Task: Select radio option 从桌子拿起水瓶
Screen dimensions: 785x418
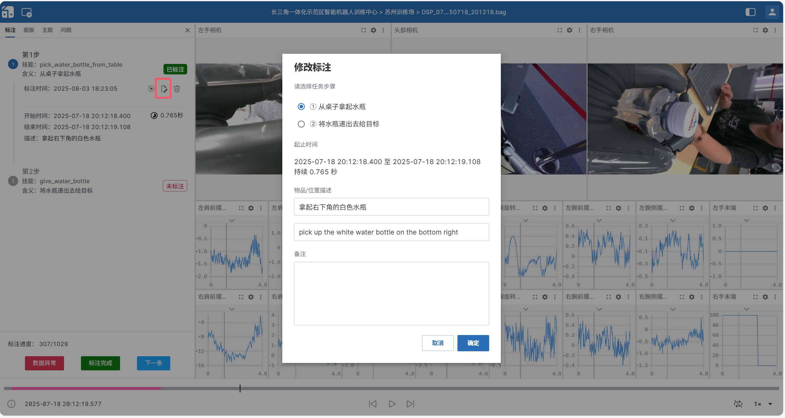Action: pos(301,107)
